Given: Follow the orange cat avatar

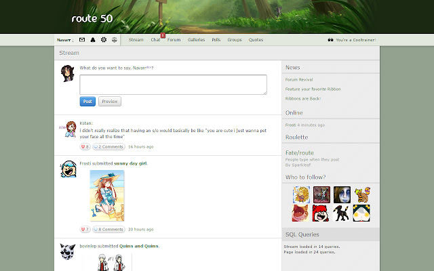Looking at the screenshot, I should point(300,213).
